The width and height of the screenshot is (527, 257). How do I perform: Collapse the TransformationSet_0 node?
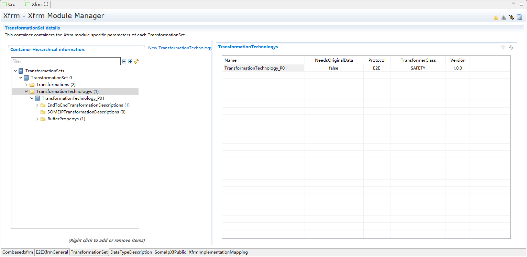click(x=21, y=78)
